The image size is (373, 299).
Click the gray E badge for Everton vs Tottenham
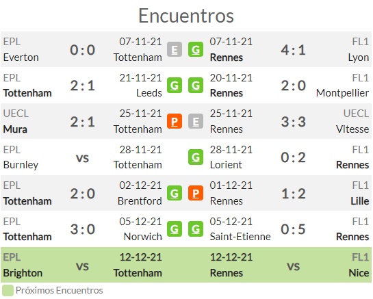coord(175,49)
